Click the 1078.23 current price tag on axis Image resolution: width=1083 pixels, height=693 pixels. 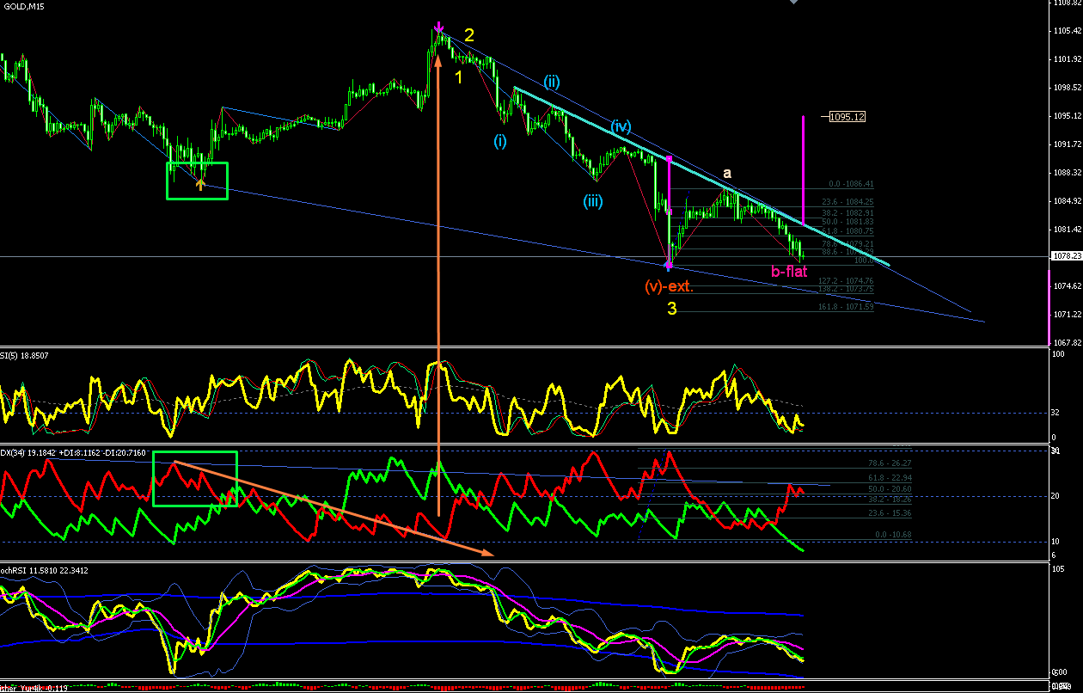tap(1065, 256)
